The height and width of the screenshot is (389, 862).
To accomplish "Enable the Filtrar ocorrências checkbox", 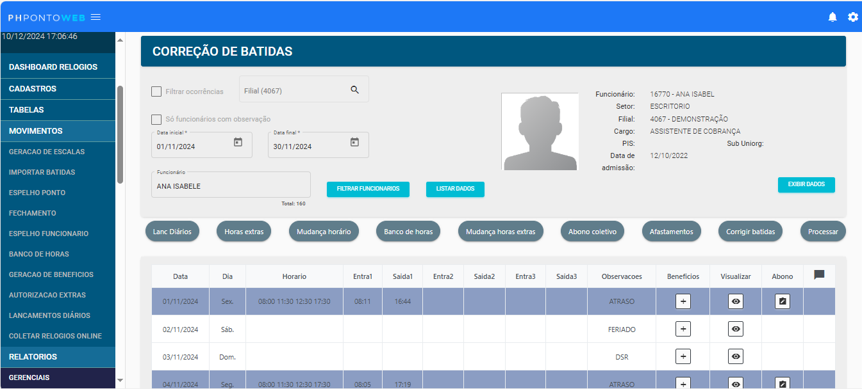I will coord(156,91).
